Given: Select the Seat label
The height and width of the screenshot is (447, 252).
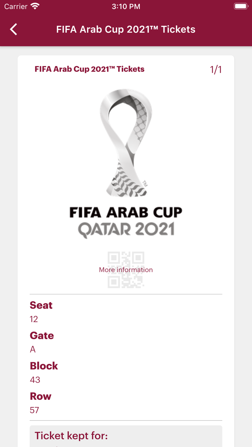Looking at the screenshot, I should pyautogui.click(x=41, y=305).
